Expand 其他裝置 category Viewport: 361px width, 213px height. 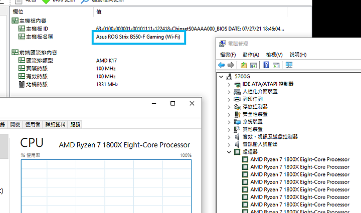click(229, 129)
